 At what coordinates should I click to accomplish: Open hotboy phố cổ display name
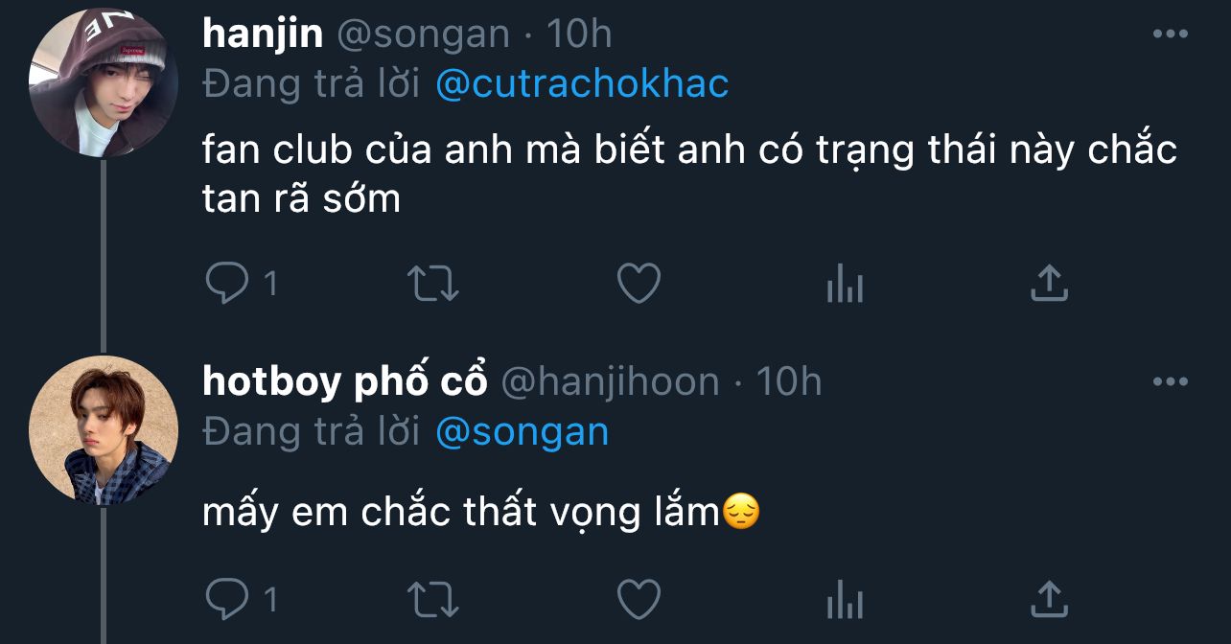(x=345, y=381)
